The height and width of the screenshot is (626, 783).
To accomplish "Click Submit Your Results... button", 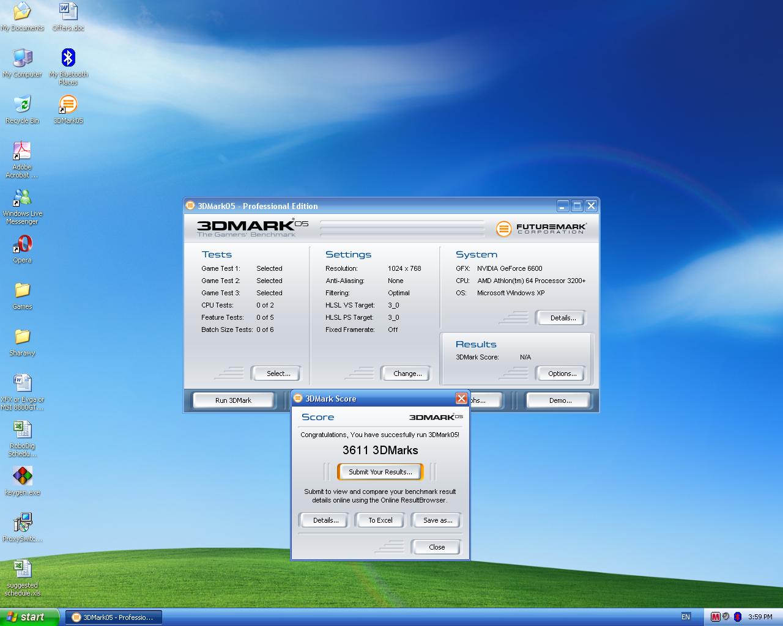I will point(380,472).
